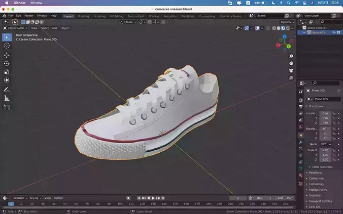The width and height of the screenshot is (343, 214).
Task: Select the Select Box tool in the toolbar
Action: (x=7, y=37)
